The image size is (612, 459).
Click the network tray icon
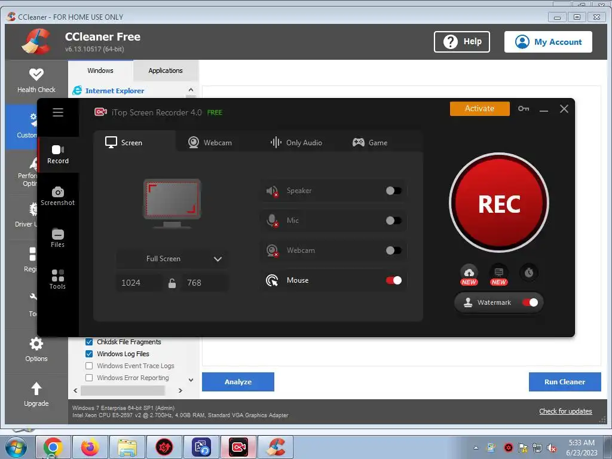(537, 448)
